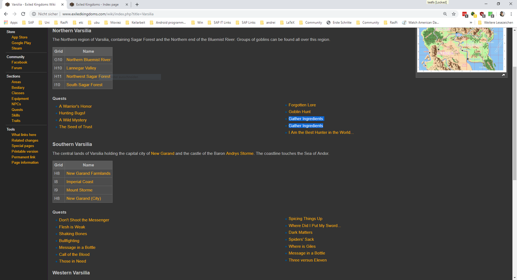Open the andrei bookmark folder
This screenshot has width=517, height=280.
tap(267, 23)
